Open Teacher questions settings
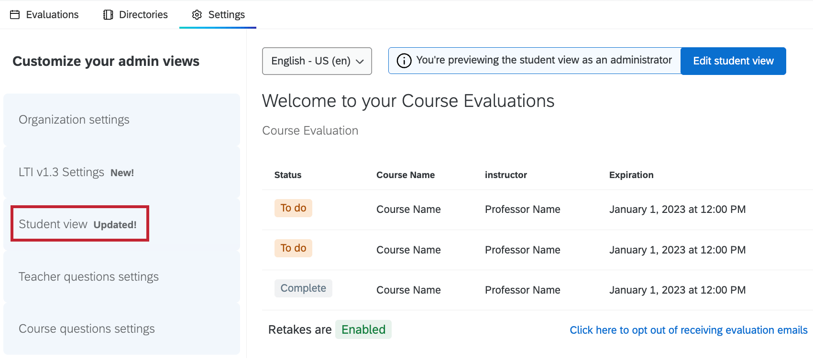This screenshot has width=813, height=359. click(x=88, y=277)
